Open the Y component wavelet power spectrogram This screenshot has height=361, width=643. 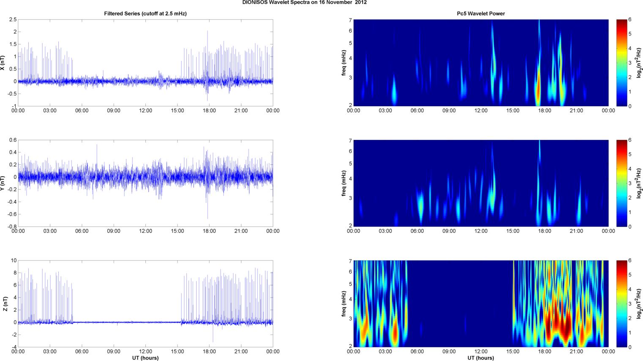481,183
